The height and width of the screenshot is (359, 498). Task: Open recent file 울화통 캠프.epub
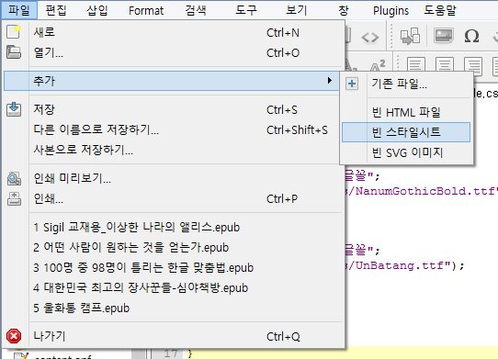(x=174, y=308)
